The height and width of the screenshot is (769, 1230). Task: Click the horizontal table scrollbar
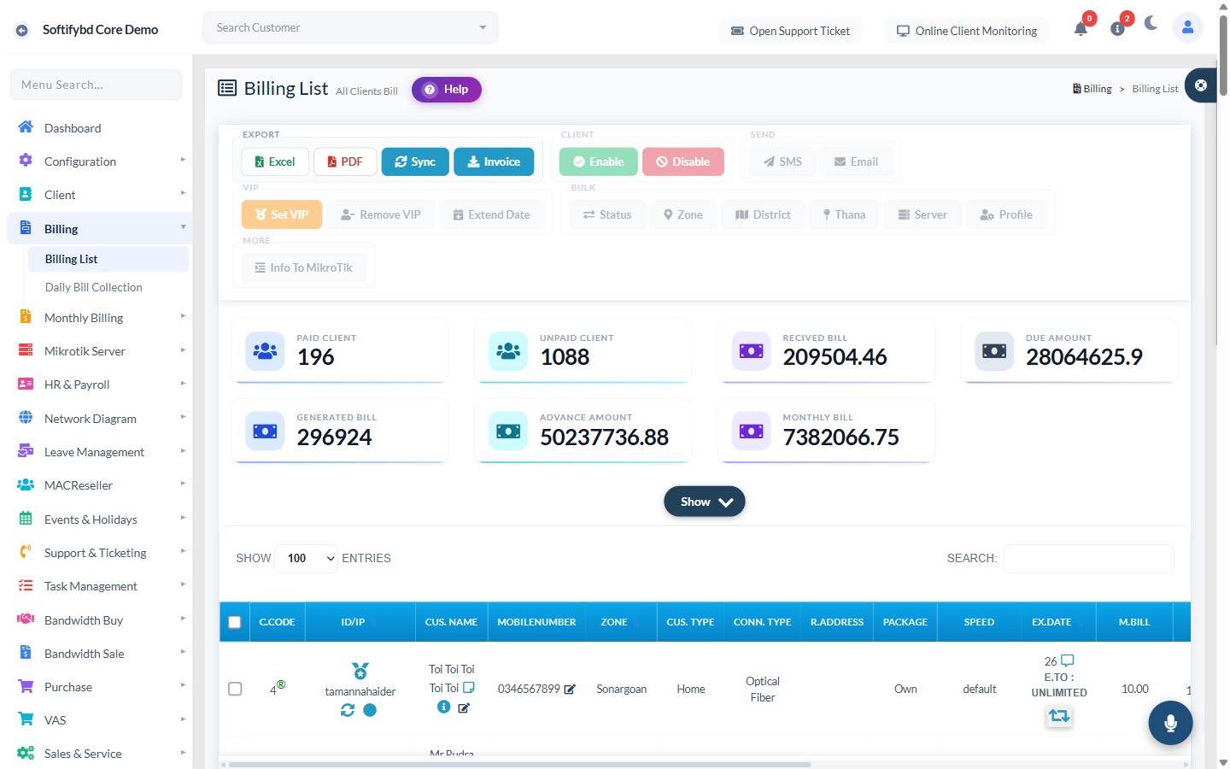coord(519,764)
